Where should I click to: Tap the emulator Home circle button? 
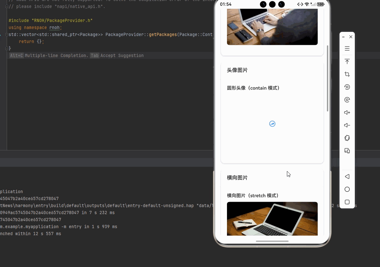347,189
